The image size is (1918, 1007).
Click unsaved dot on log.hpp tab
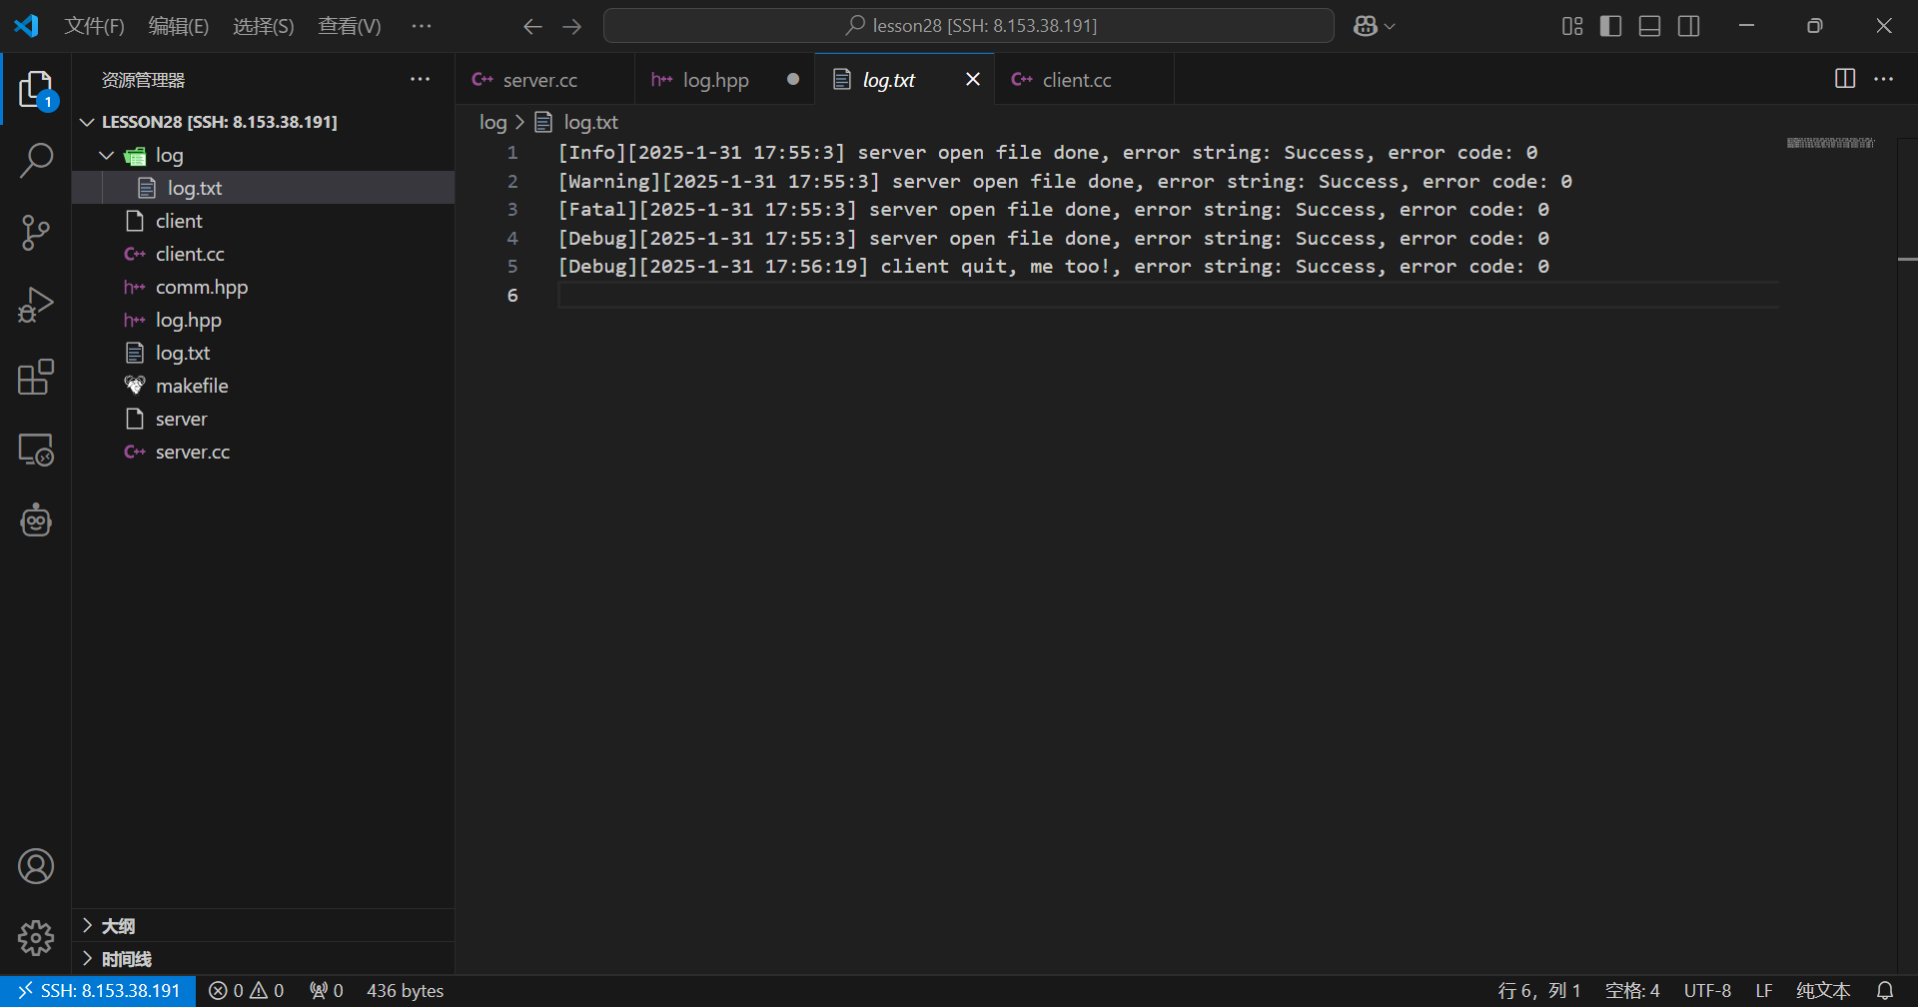tap(793, 79)
